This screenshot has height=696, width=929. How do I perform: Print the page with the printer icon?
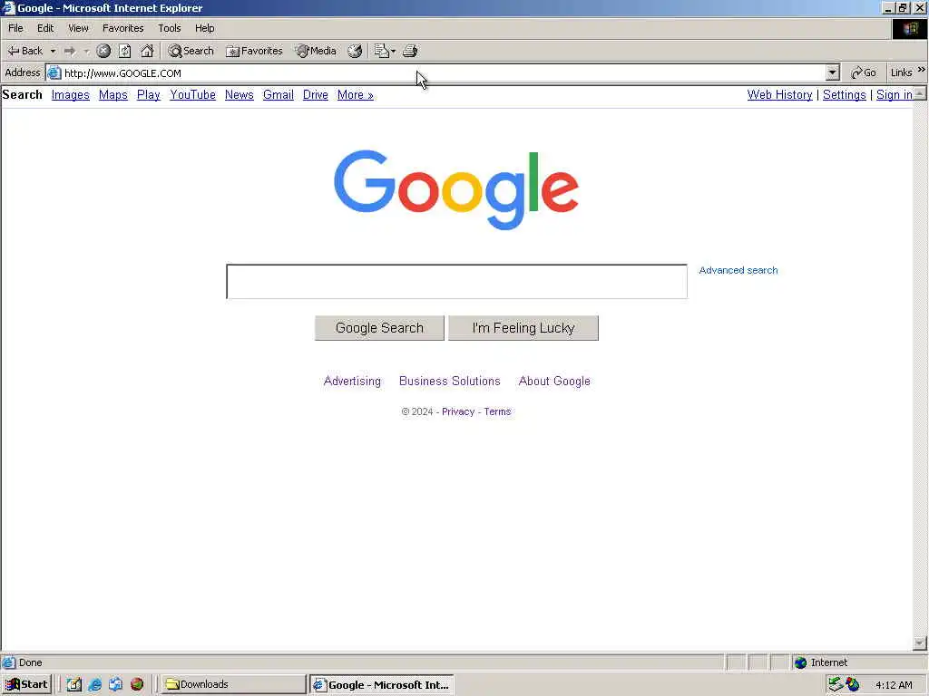(410, 51)
